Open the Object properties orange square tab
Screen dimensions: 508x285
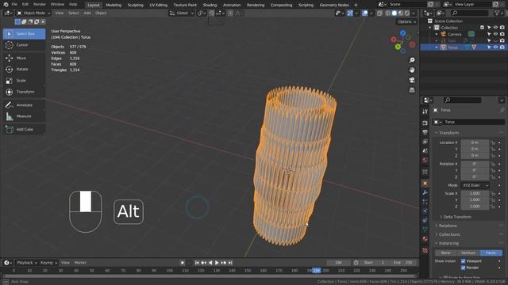[425, 184]
